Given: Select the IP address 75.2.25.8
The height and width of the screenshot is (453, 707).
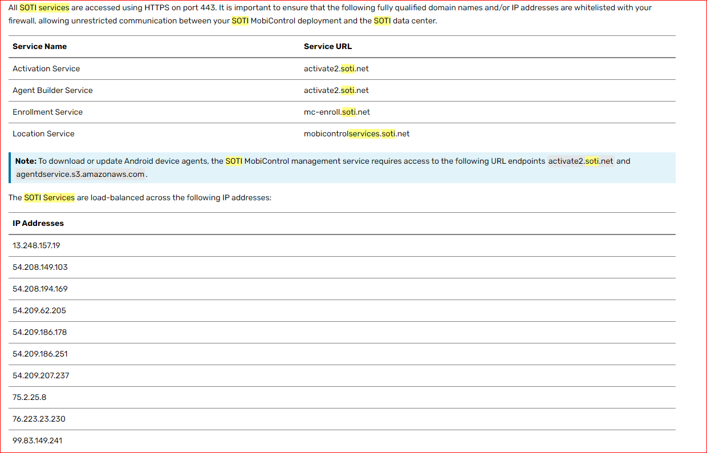Looking at the screenshot, I should (x=30, y=397).
